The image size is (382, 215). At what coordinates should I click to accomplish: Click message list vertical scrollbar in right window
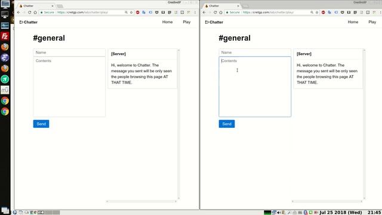click(x=364, y=124)
